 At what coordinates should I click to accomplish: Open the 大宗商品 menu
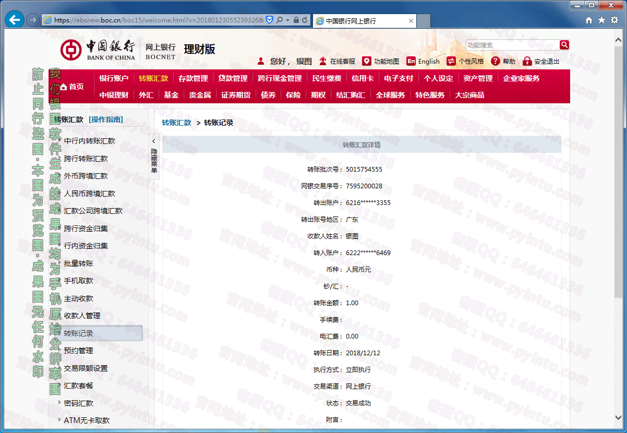(469, 95)
